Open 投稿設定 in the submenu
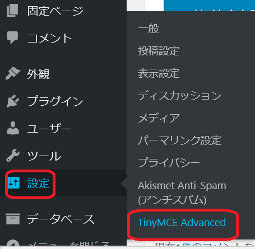255x249 pixels. 159,51
